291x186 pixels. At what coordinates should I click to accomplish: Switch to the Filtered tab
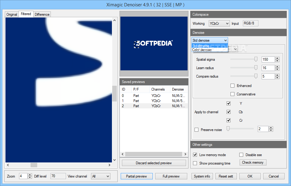click(26, 14)
